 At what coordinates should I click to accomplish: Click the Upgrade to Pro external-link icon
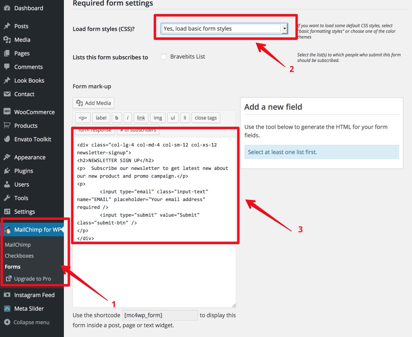(x=9, y=278)
